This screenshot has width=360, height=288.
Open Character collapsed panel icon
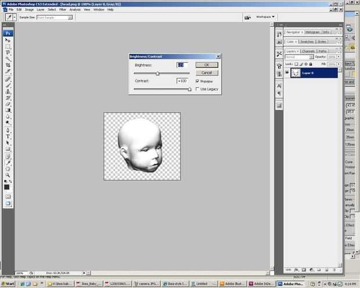[x=279, y=86]
